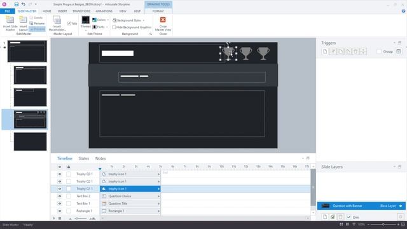Viewport: 407px width, 229px height.
Task: Click the copy trigger icon in Triggers panel
Action: [340, 52]
